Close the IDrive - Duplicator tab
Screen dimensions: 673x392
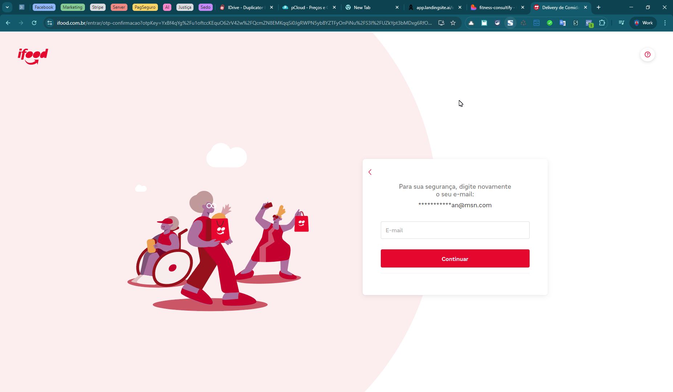(x=272, y=7)
